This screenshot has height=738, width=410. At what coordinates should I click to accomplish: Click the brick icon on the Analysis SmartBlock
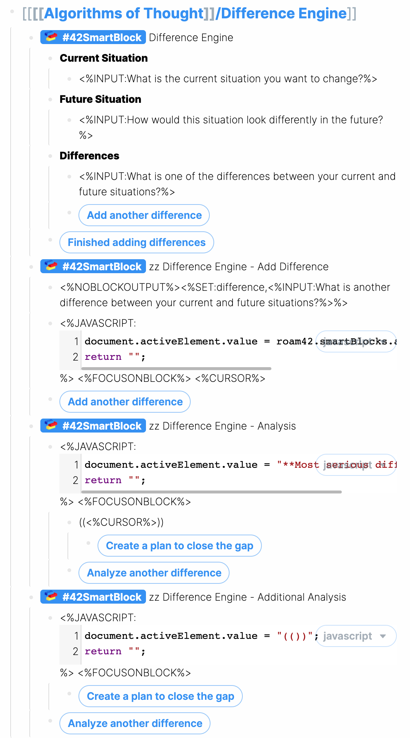pos(50,426)
